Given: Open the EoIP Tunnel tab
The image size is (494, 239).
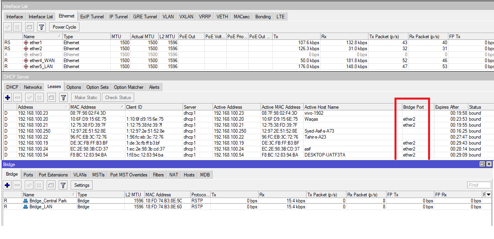Looking at the screenshot, I should coord(92,17).
